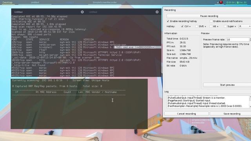Open the Desktop item in the top panel
Image resolution: width=251 pixels, height=141 pixels.
tap(7, 2)
